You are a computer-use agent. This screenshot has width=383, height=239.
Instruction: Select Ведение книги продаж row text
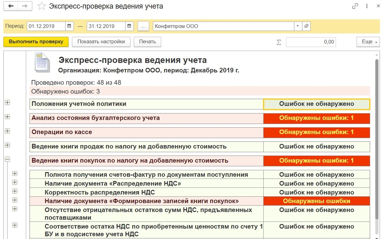129,146
